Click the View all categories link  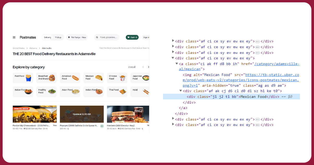pyautogui.click(x=132, y=67)
